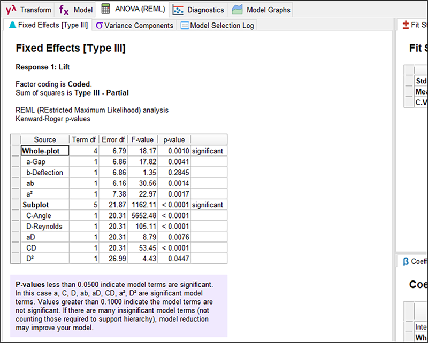Click the calculator icon for ANOVA (REML)
This screenshot has width=428, height=343.
(106, 9)
